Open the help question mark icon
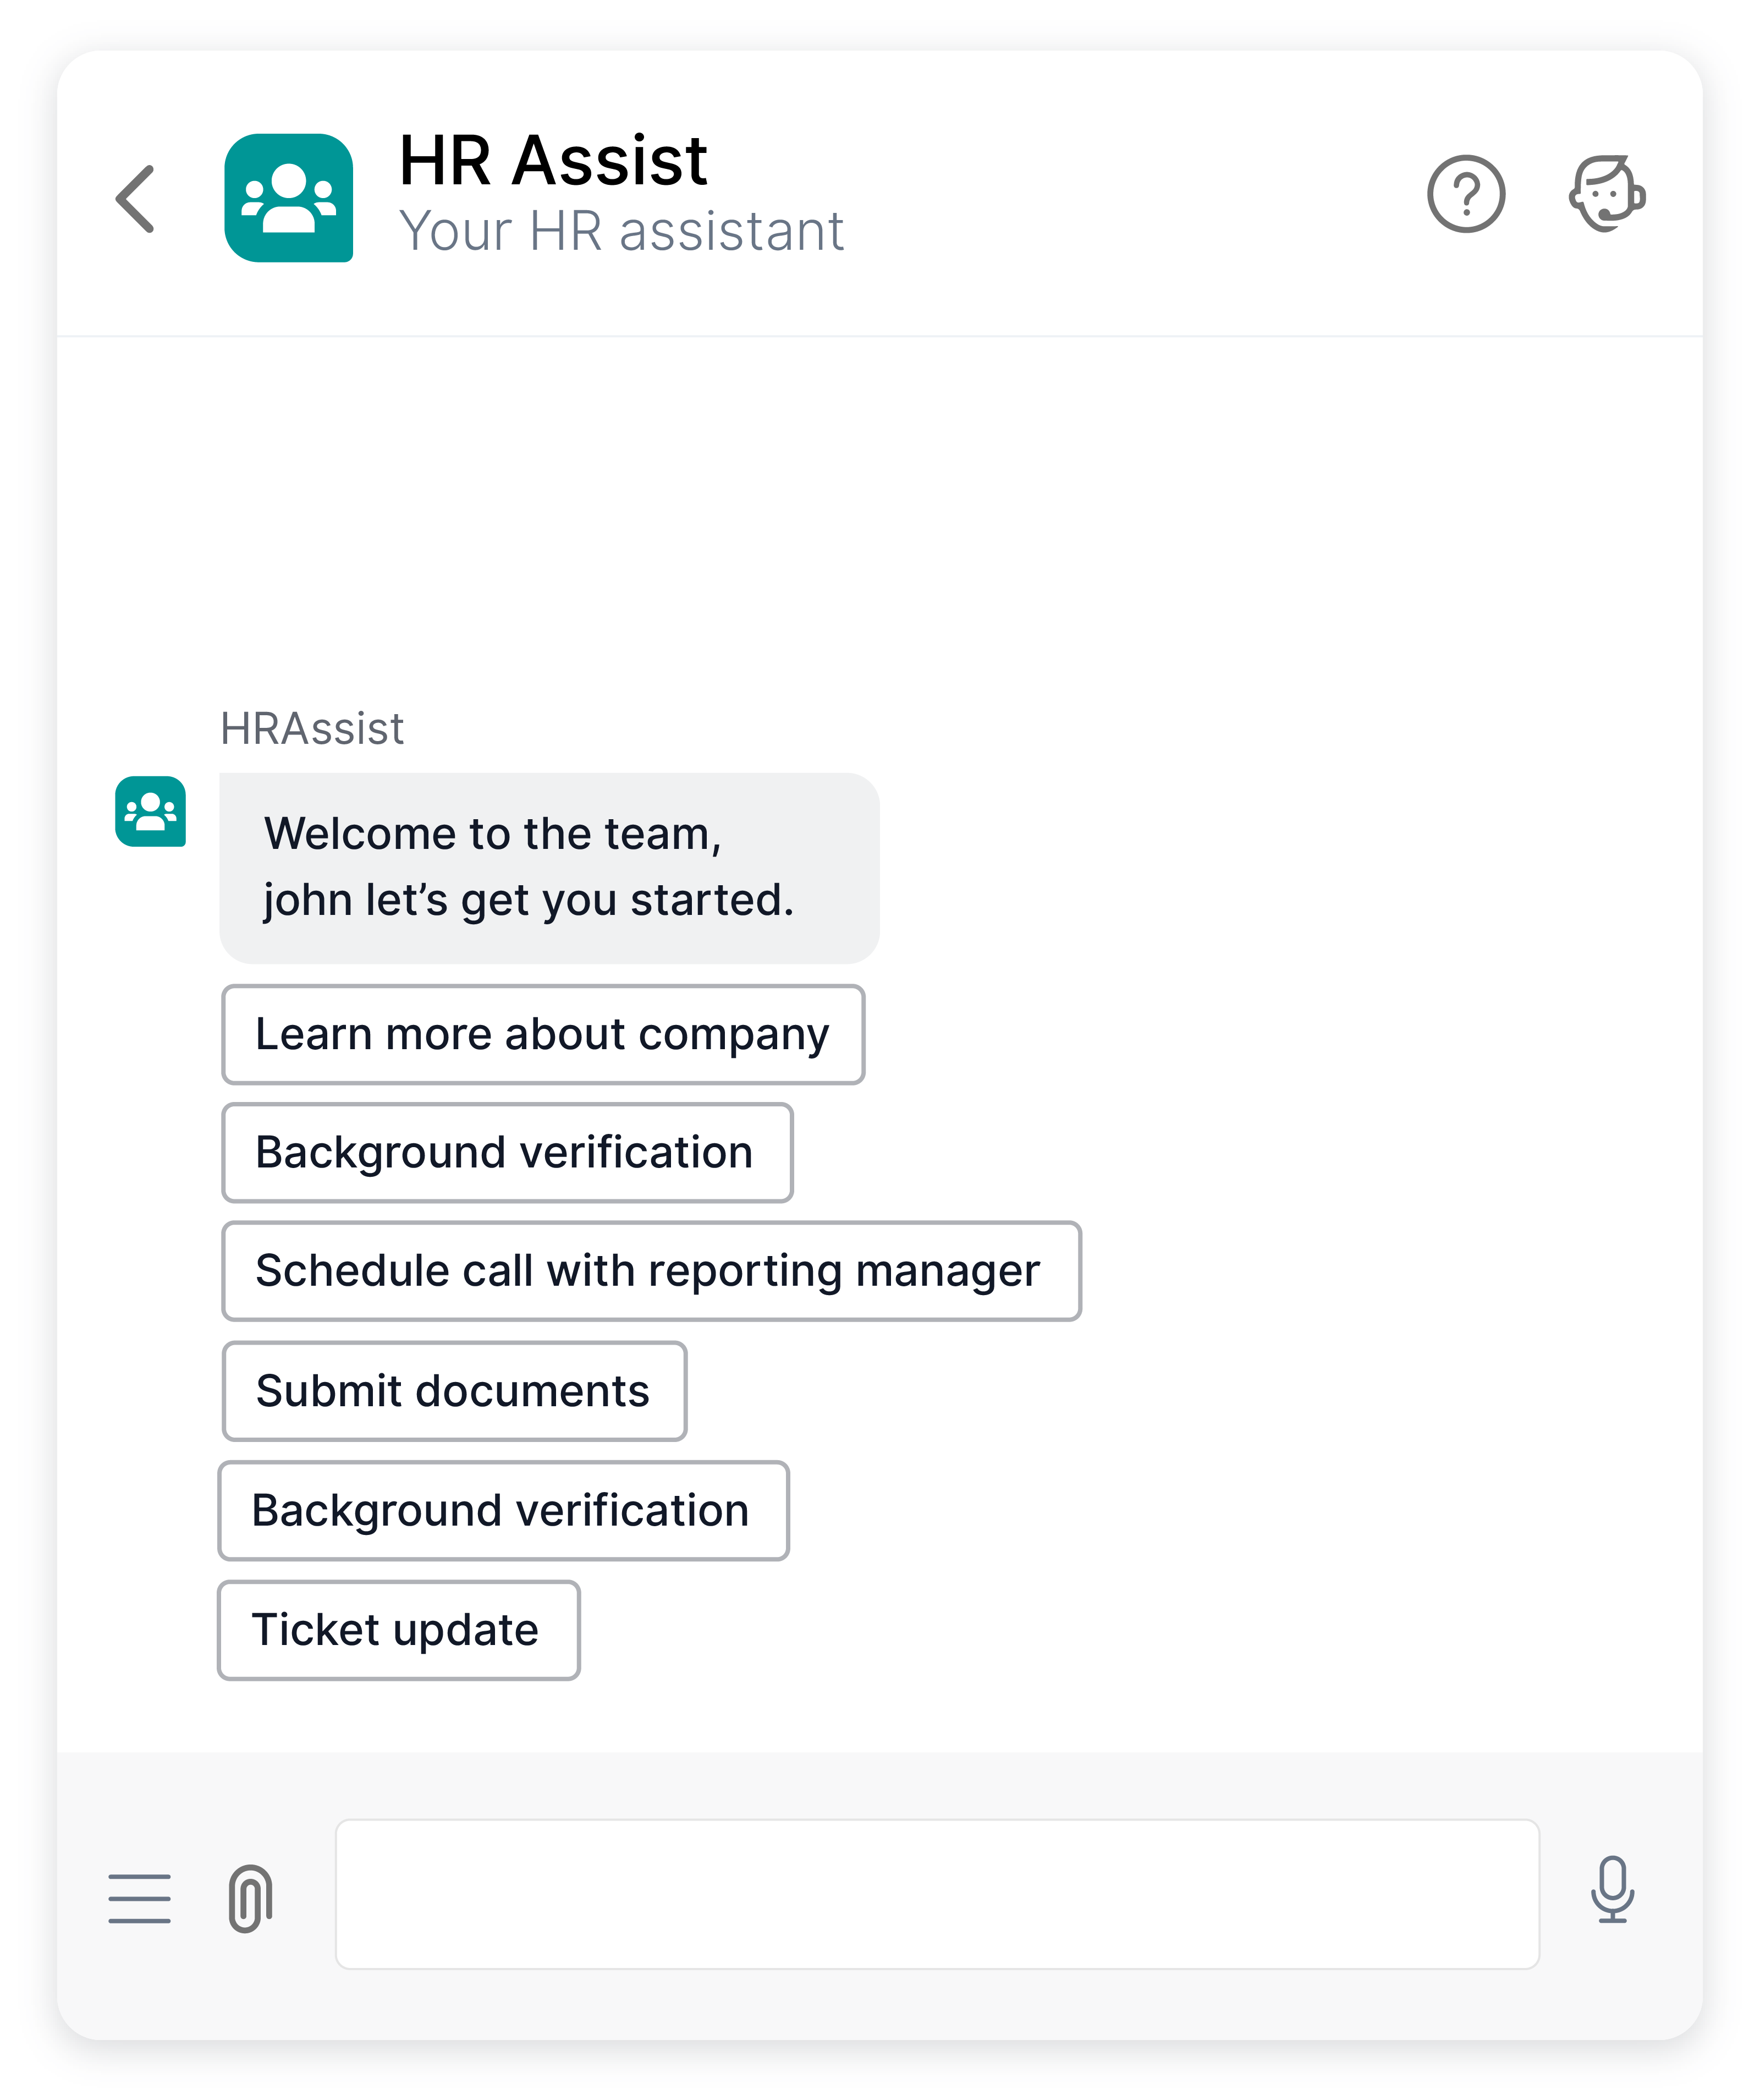This screenshot has height=2100, width=1760. (1465, 194)
